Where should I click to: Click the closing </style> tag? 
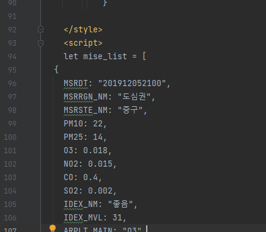point(83,30)
